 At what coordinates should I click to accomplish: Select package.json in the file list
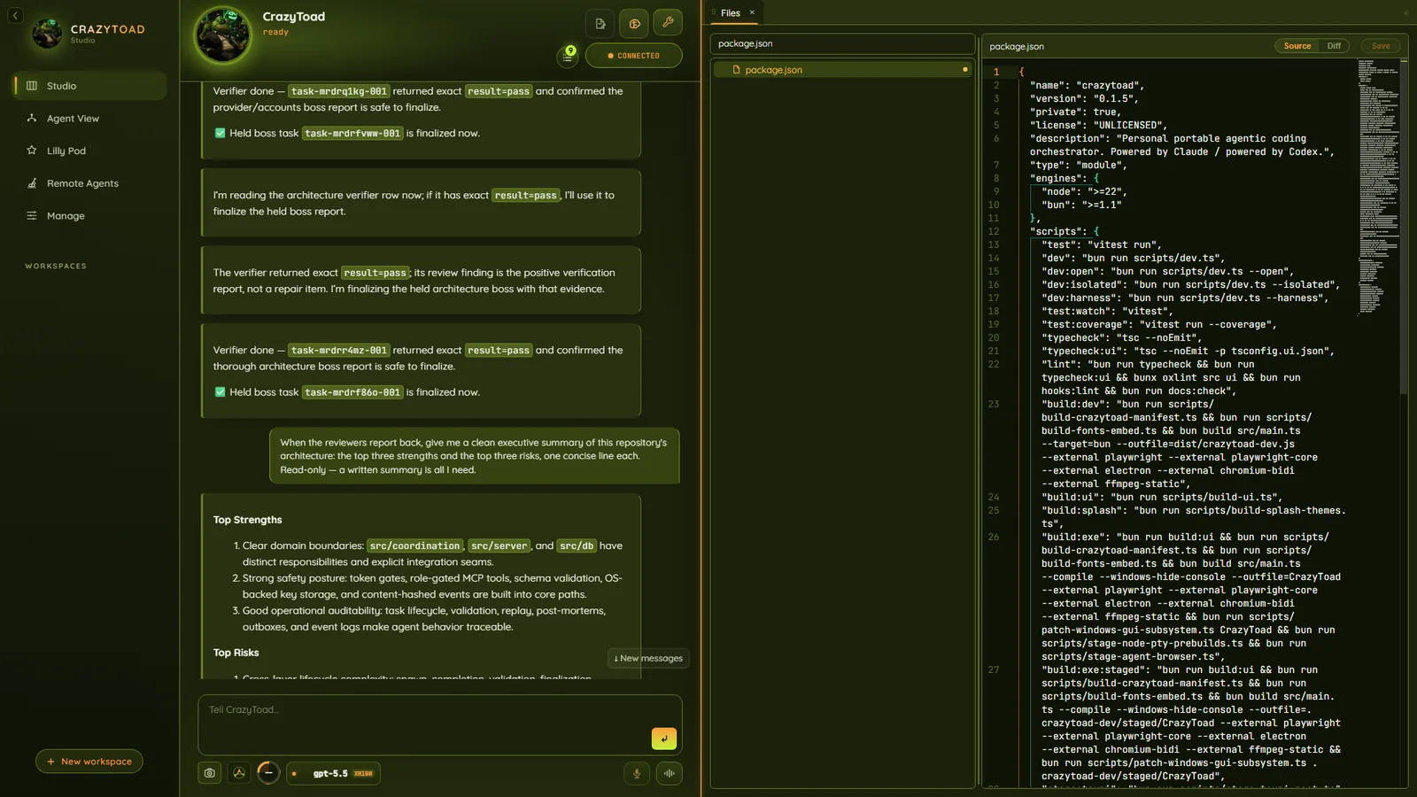842,70
